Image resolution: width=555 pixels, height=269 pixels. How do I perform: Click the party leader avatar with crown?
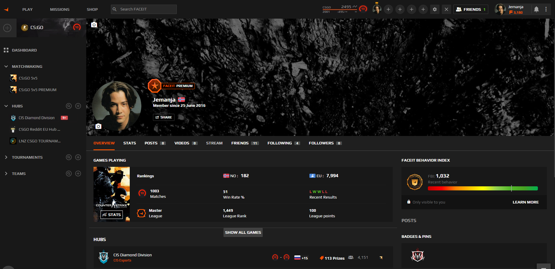tap(377, 9)
